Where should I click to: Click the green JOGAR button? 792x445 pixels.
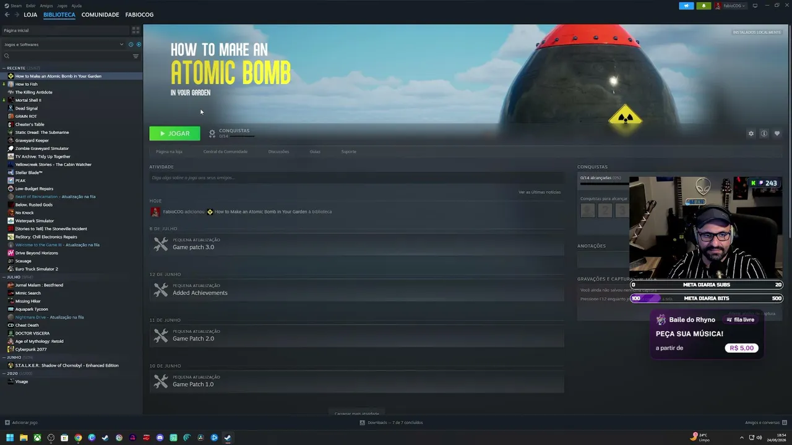174,133
